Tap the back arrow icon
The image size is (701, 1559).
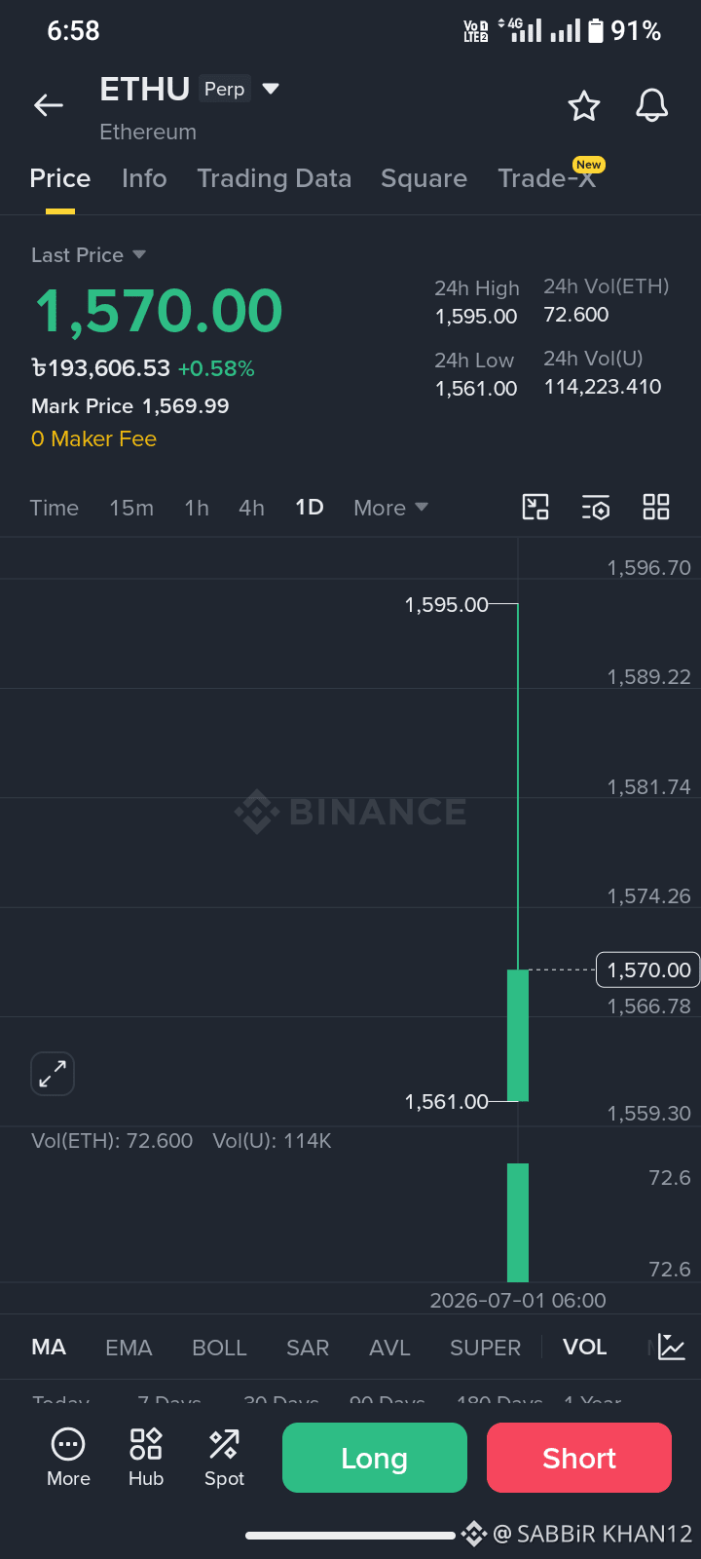pos(49,105)
